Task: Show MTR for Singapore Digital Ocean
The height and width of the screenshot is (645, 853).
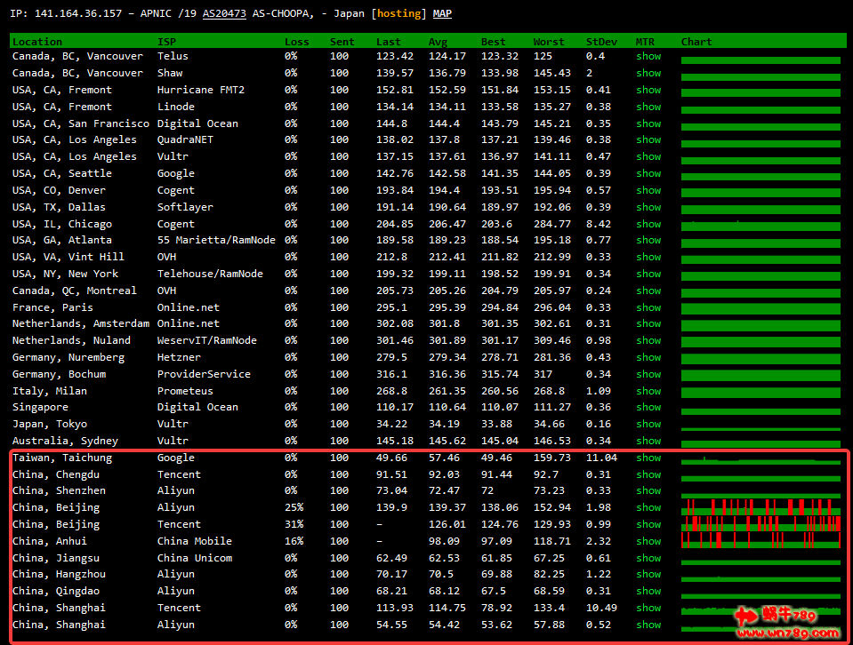Action: point(648,407)
